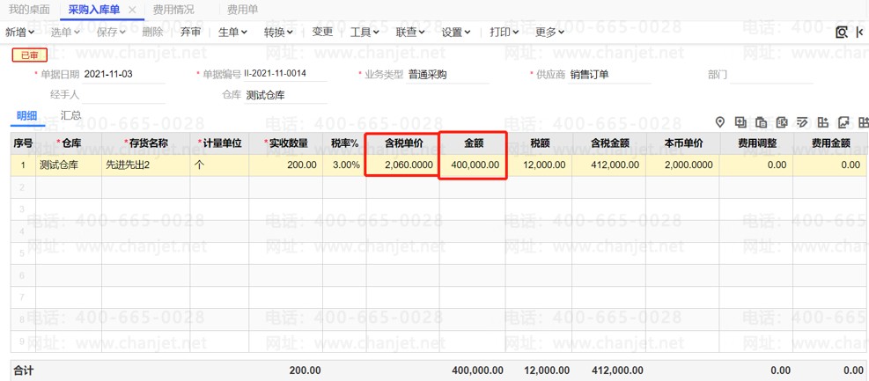Screen dimensions: 869x381
Task: Click the 业务类型 field 普通采购
Action: click(447, 74)
